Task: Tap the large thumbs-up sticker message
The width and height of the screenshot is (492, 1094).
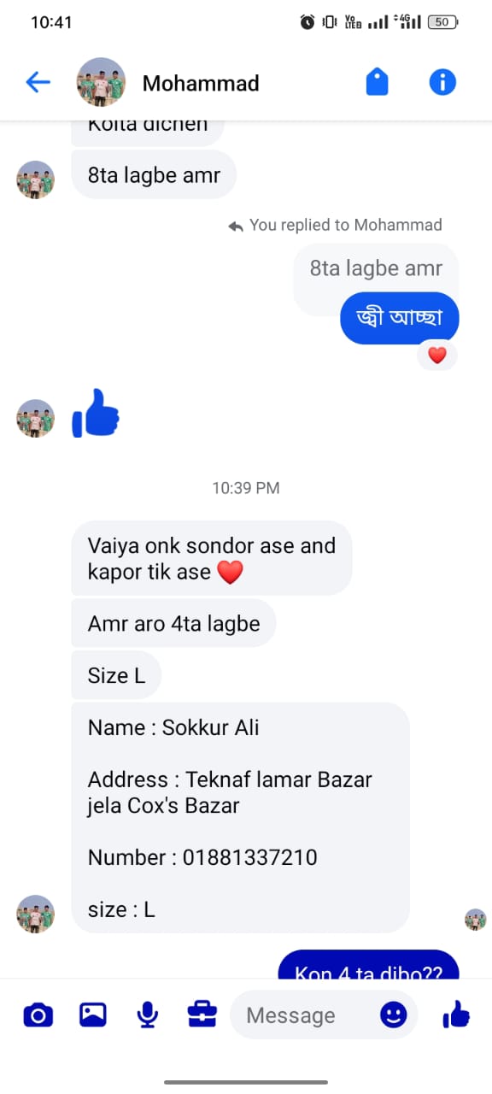Action: pos(96,413)
